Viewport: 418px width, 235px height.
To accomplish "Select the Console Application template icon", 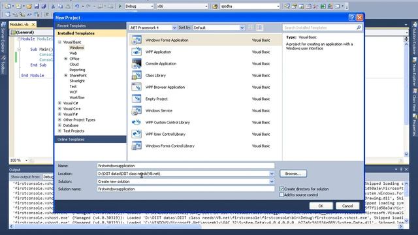I will tap(137, 63).
